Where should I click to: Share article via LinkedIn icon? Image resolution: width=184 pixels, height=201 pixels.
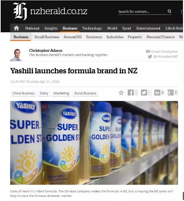(157, 93)
